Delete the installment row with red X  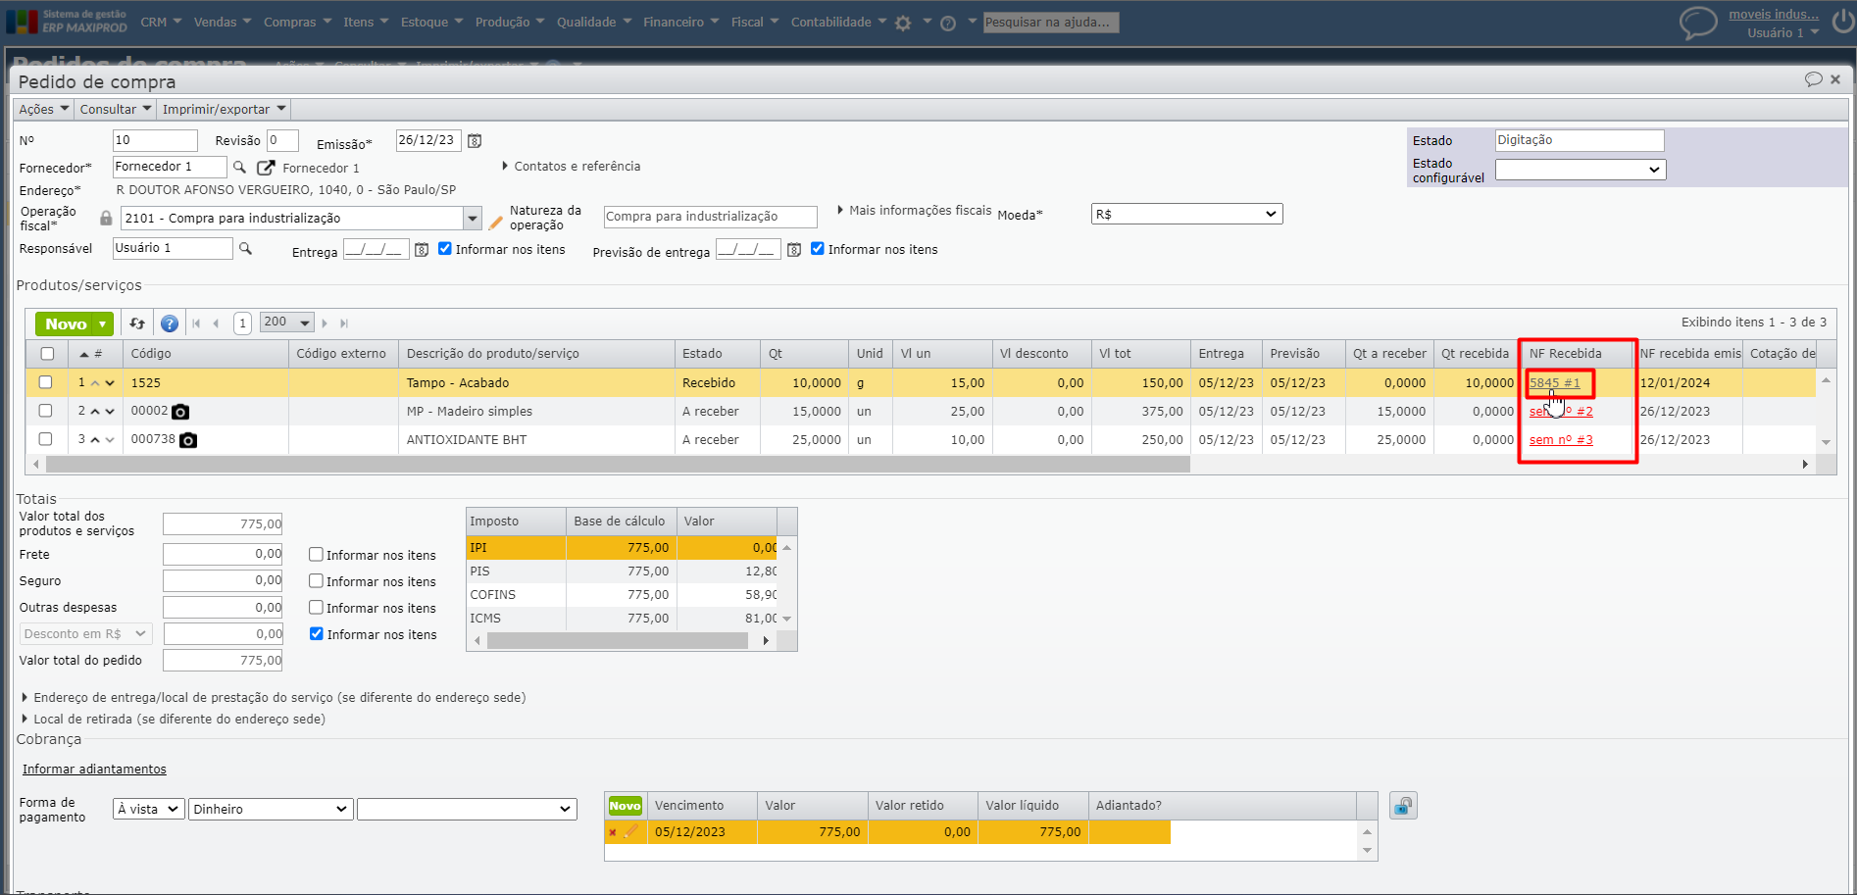pyautogui.click(x=613, y=832)
